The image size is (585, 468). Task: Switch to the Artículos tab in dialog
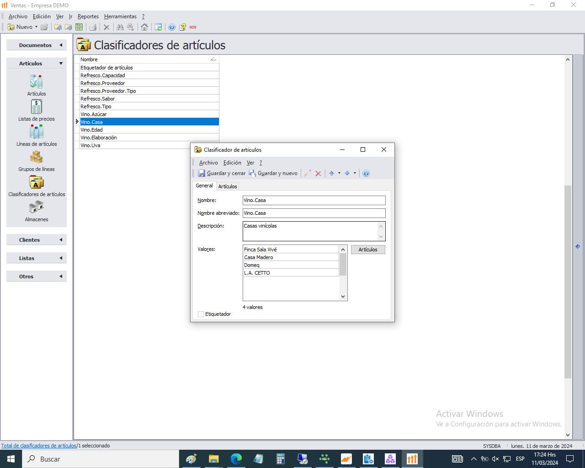click(228, 186)
